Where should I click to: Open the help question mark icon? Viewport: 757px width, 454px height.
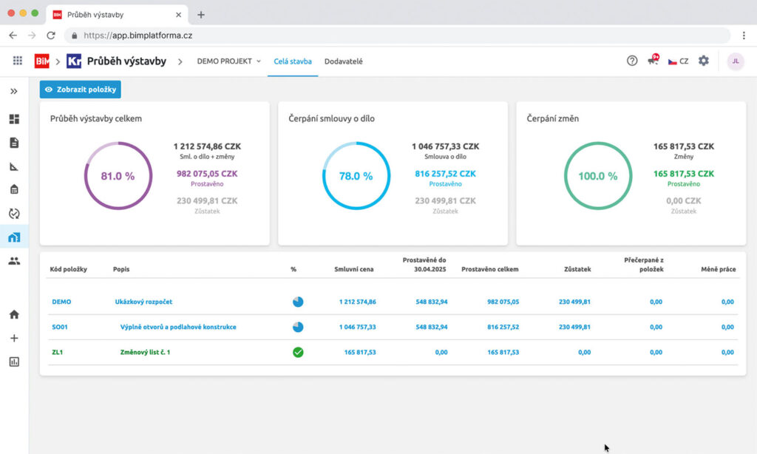[632, 61]
